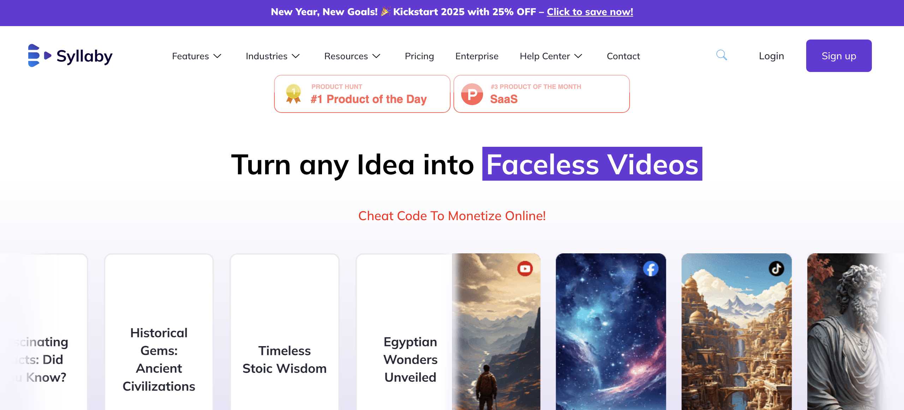Open the Pricing page
Image resolution: width=904 pixels, height=410 pixels.
pos(419,56)
